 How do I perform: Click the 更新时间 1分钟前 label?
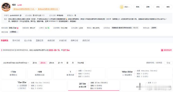tap(154, 63)
